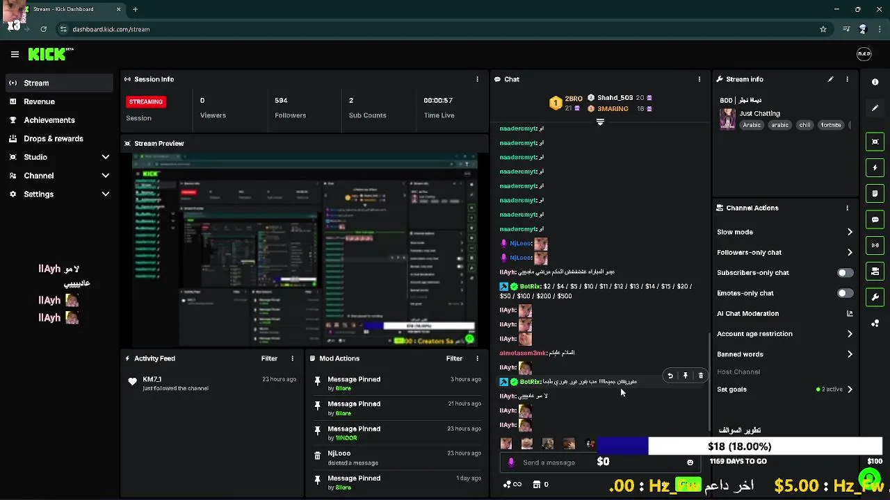Open Set goals with 2 active
This screenshot has height=500, width=890.
coord(784,390)
